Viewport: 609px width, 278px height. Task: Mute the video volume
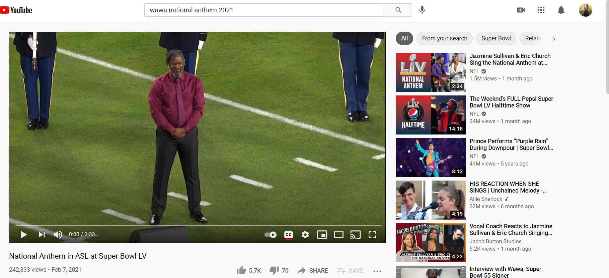click(x=58, y=235)
